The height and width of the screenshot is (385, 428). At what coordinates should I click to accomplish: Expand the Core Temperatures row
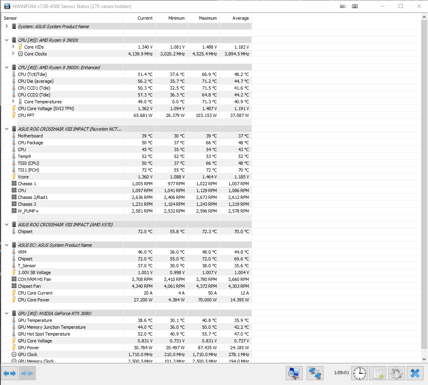click(x=13, y=101)
